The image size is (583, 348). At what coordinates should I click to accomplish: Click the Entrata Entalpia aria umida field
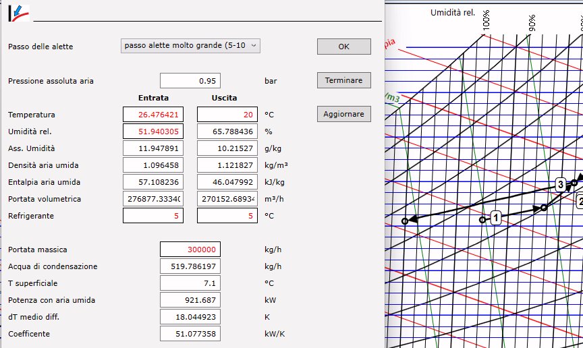pos(153,182)
